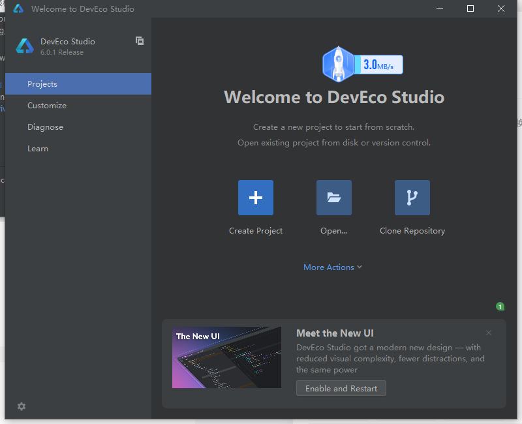Select the Projects tab
The height and width of the screenshot is (424, 522).
pyautogui.click(x=78, y=84)
